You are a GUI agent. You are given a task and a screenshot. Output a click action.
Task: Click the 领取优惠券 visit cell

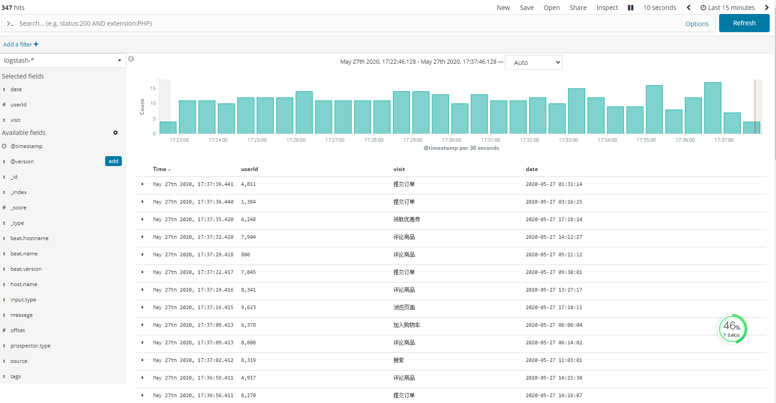(406, 219)
